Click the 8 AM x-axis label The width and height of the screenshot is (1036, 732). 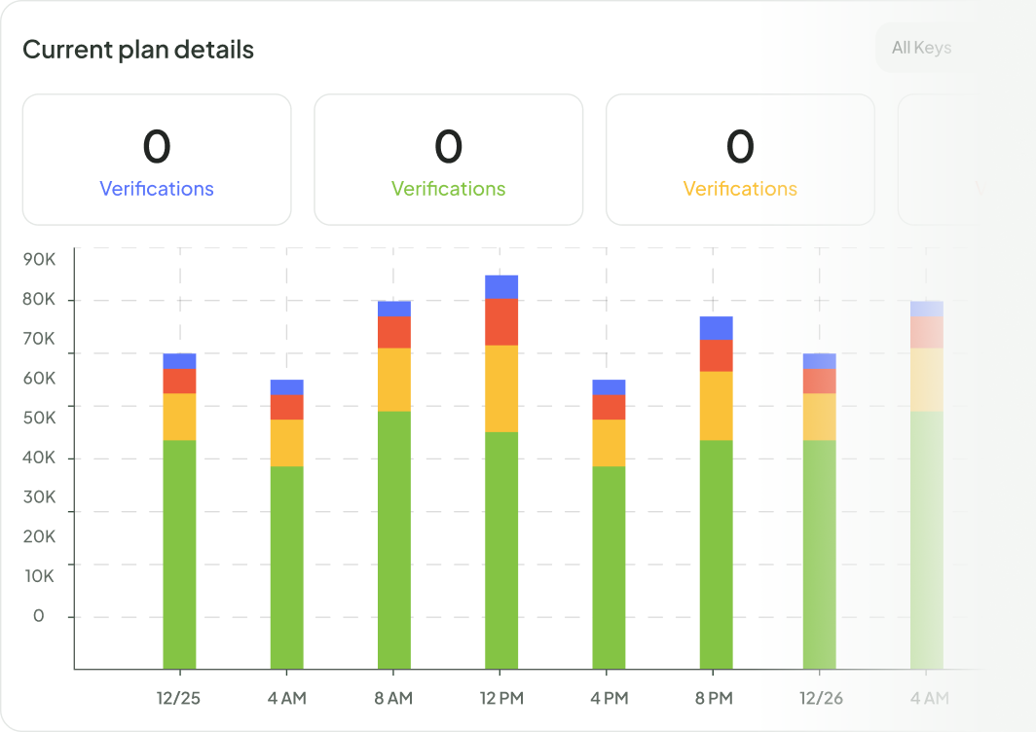tap(393, 698)
